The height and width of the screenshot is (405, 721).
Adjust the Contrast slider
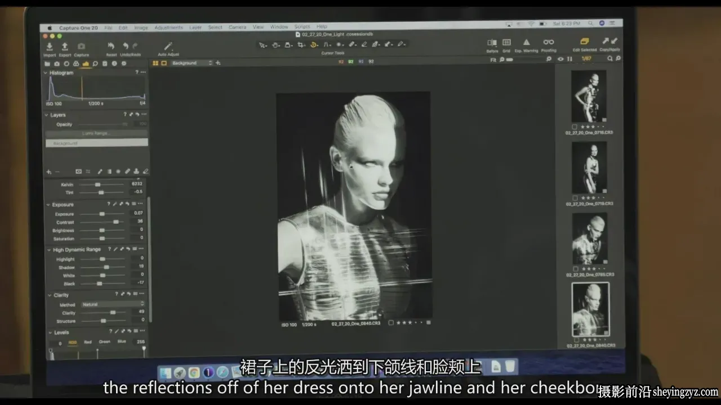102,222
